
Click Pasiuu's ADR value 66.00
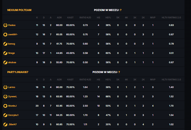click(59, 25)
